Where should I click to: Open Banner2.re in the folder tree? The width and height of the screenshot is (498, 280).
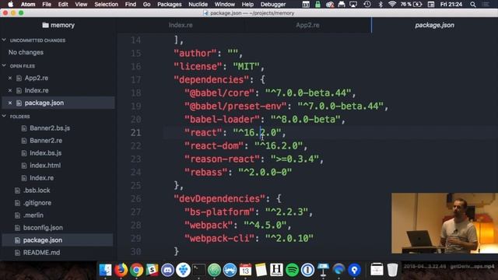click(x=46, y=140)
